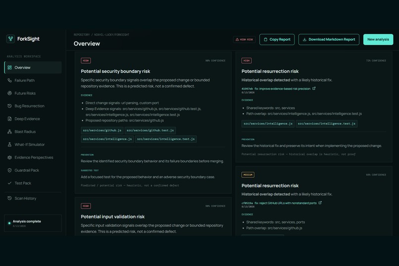Click the Test Pack checkmark icon
Viewport: 399px width, 266px height.
coord(10,183)
